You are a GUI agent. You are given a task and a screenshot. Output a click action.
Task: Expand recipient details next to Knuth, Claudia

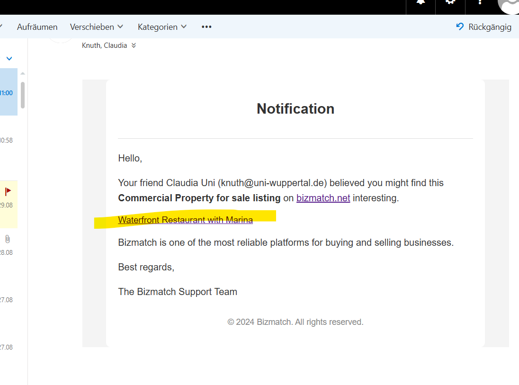tap(134, 45)
